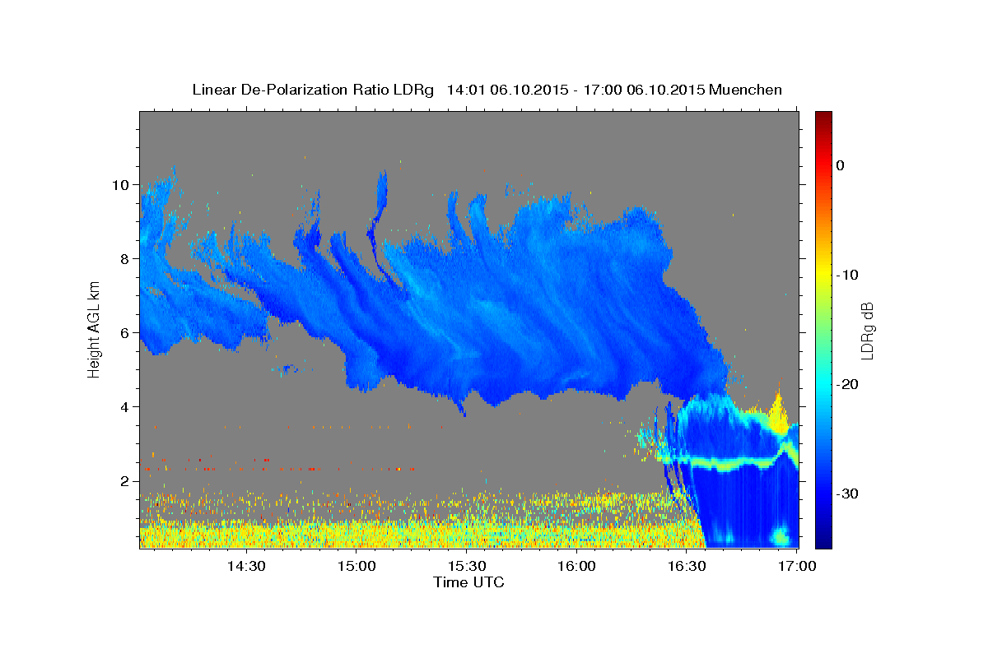Image resolution: width=988 pixels, height=658 pixels.
Task: Click the dark red top of the colorbar
Action: pyautogui.click(x=823, y=117)
